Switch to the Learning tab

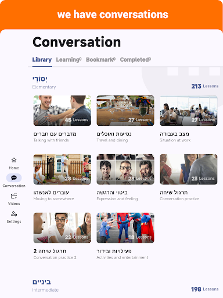coord(69,59)
